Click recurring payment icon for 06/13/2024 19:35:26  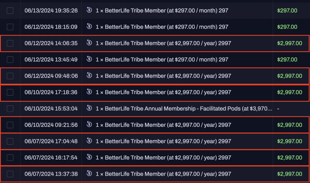click(x=89, y=10)
